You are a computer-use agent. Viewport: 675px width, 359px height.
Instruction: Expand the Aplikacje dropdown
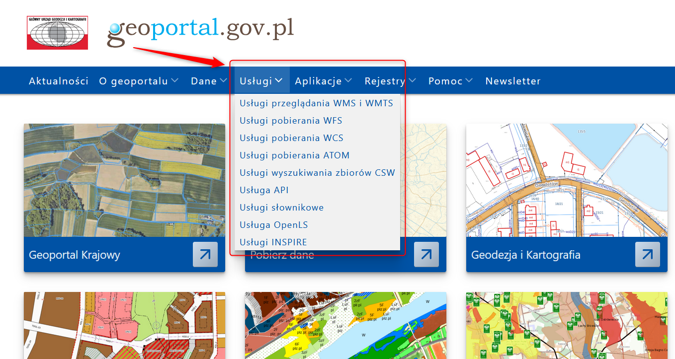pos(323,80)
